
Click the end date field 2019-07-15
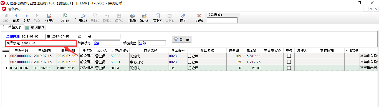pyautogui.click(x=64, y=37)
